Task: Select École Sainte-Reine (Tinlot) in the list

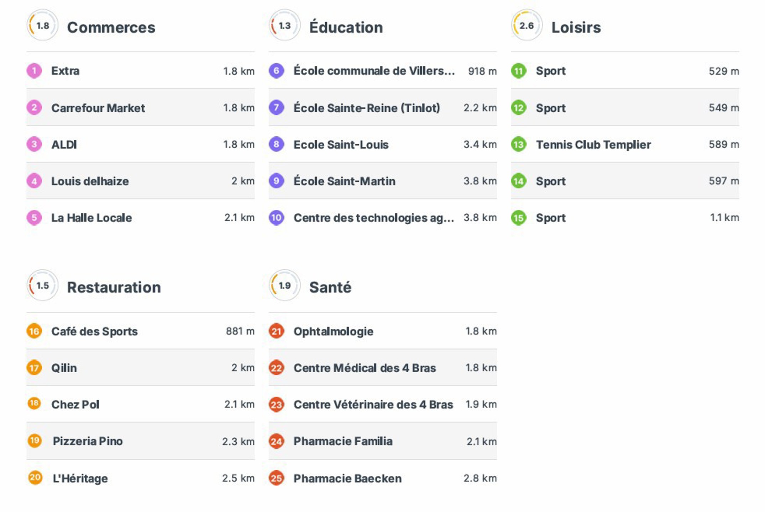Action: click(x=367, y=108)
